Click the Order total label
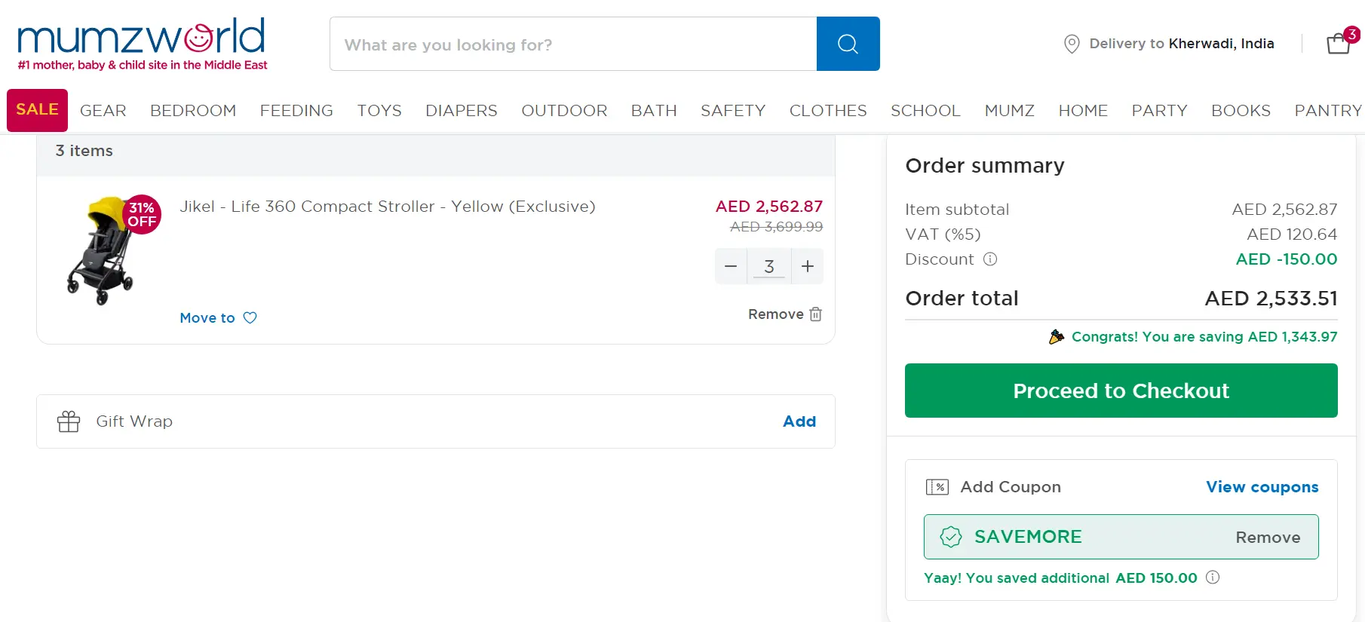Screen dimensions: 1365x622 [x=962, y=299]
